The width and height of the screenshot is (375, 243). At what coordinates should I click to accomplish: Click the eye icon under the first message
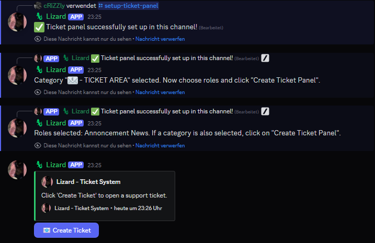click(37, 39)
